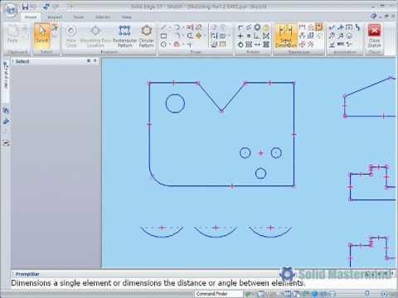Click Close Sketch button
Image resolution: width=398 pixels, height=298 pixels.
[x=374, y=36]
